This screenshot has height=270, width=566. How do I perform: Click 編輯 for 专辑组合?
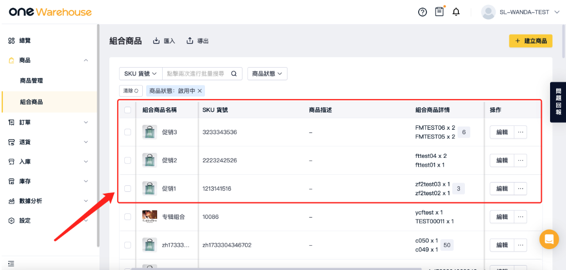(x=502, y=217)
